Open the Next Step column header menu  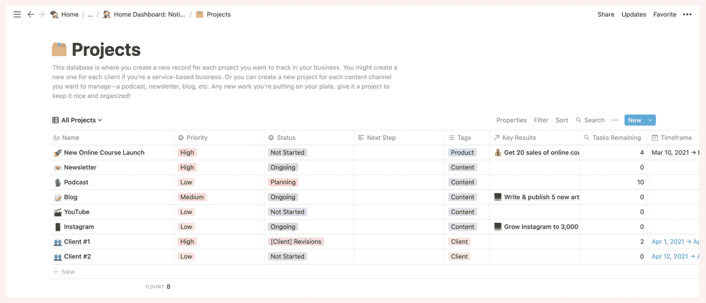click(x=399, y=138)
